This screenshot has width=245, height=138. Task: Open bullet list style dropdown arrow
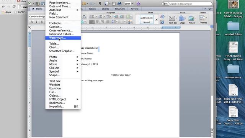[96, 16]
